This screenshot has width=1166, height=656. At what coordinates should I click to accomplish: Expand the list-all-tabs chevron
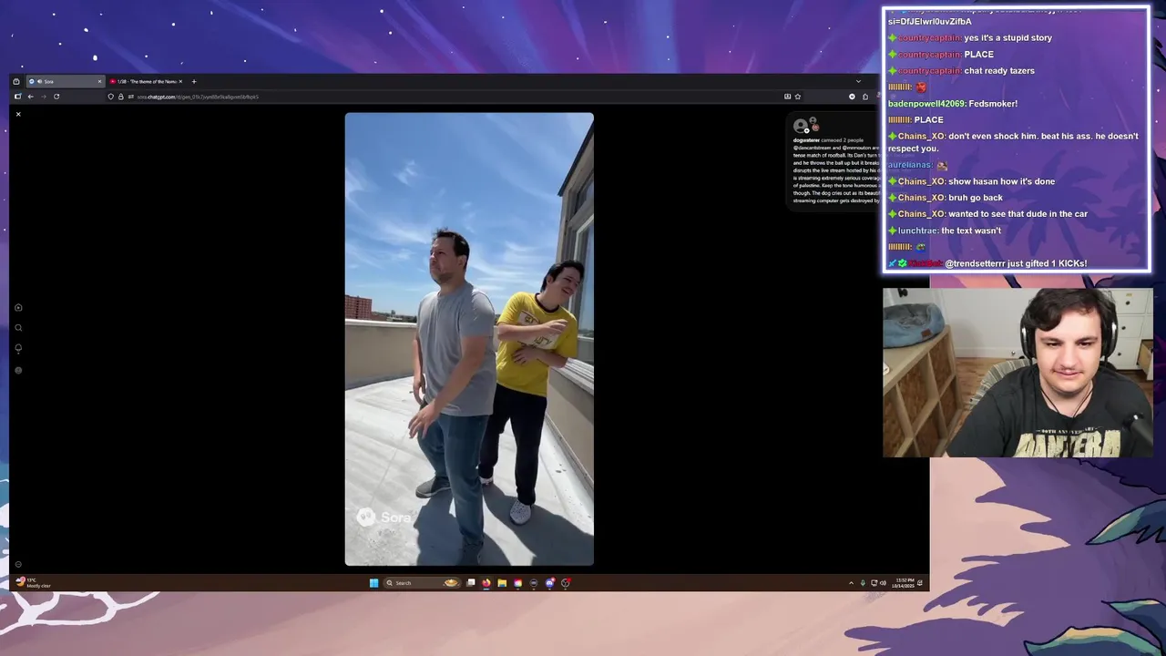[858, 81]
